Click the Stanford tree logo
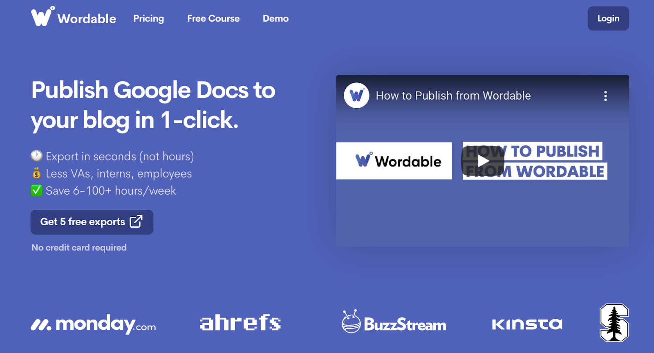 click(614, 322)
